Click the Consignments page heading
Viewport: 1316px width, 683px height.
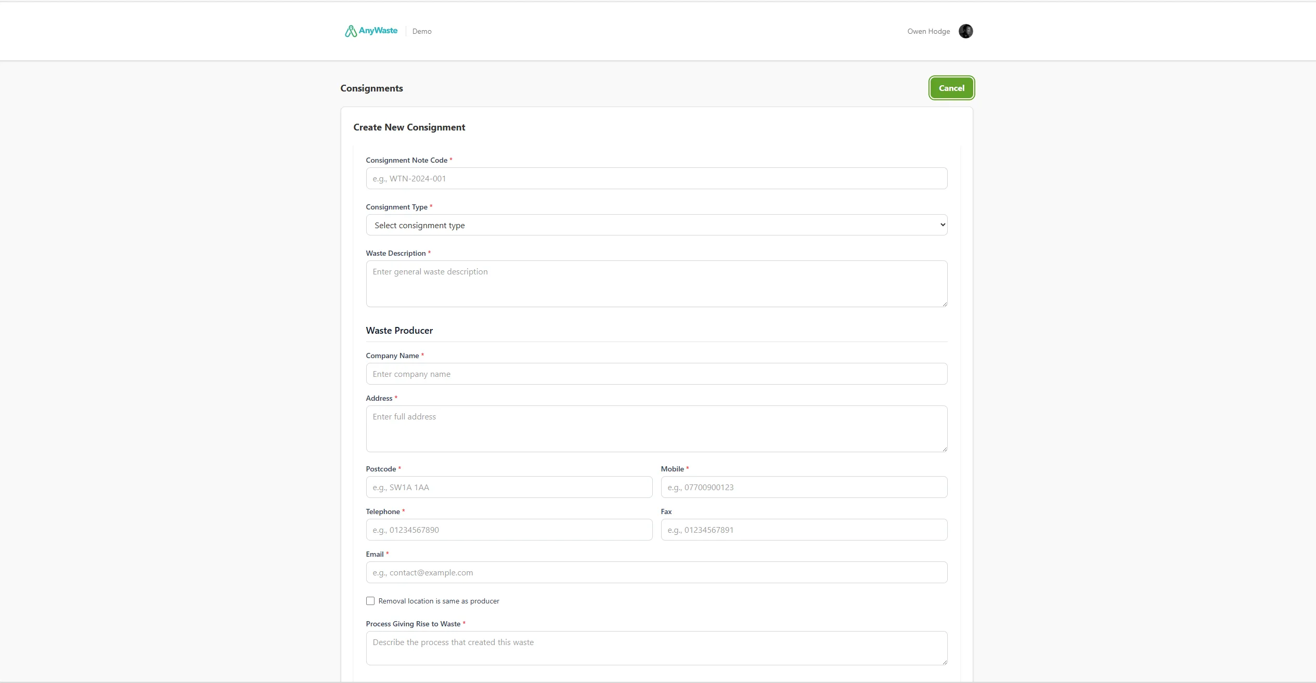(371, 88)
